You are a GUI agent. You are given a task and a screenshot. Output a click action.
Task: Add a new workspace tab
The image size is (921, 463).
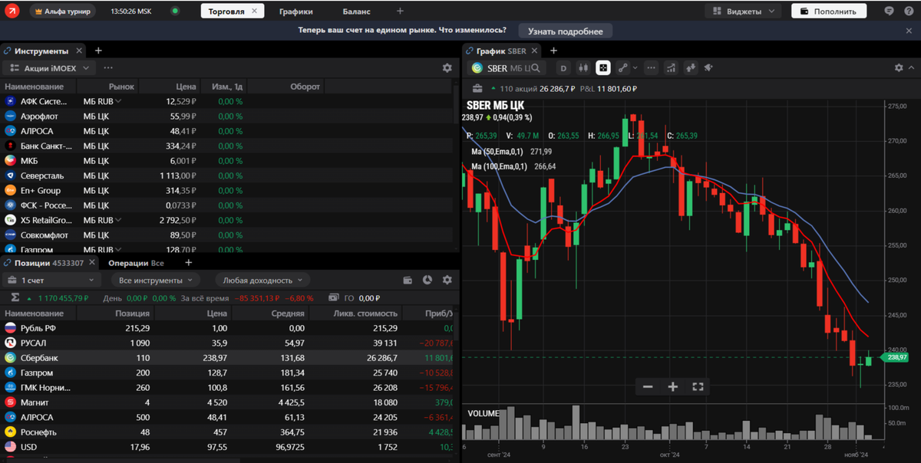tap(400, 11)
